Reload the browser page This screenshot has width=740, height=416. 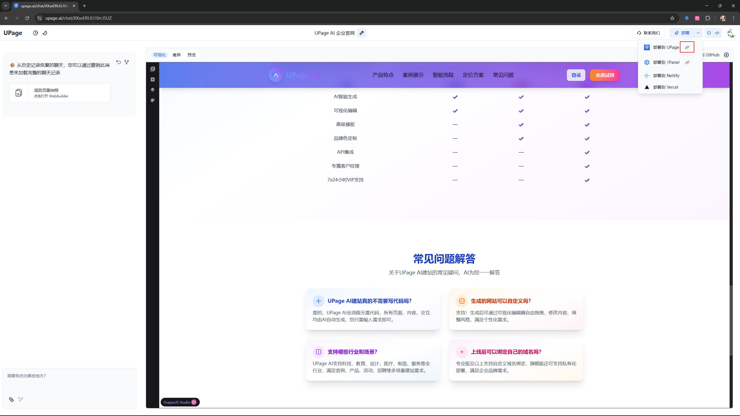point(27,18)
